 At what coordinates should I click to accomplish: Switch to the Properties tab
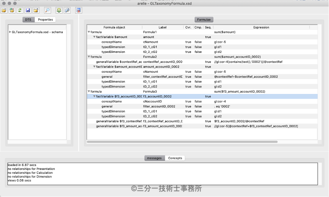(45, 19)
